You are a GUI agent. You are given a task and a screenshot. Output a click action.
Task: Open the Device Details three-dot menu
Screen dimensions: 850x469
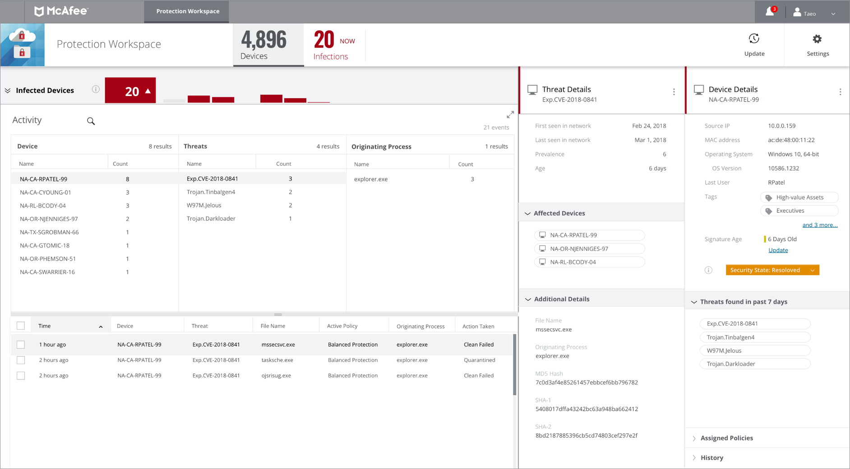point(841,92)
